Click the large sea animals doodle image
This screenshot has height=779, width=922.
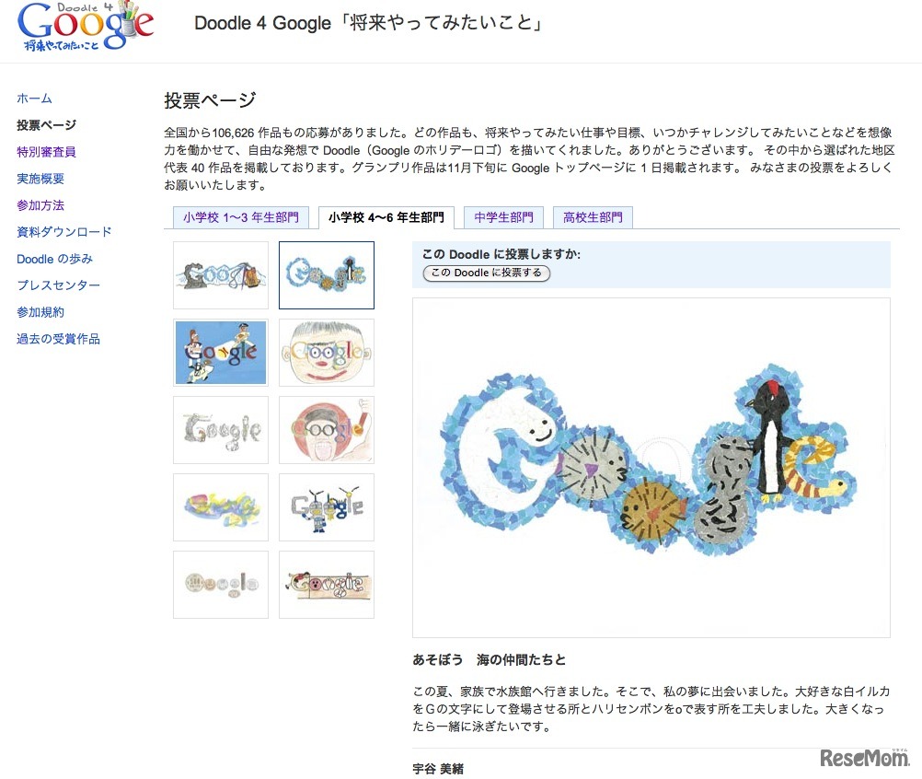pyautogui.click(x=651, y=468)
